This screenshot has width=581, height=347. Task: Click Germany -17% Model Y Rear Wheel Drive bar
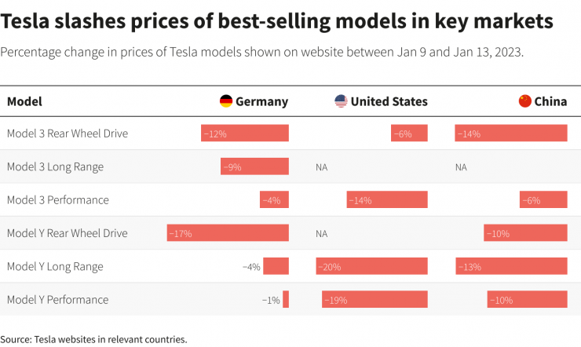click(228, 233)
